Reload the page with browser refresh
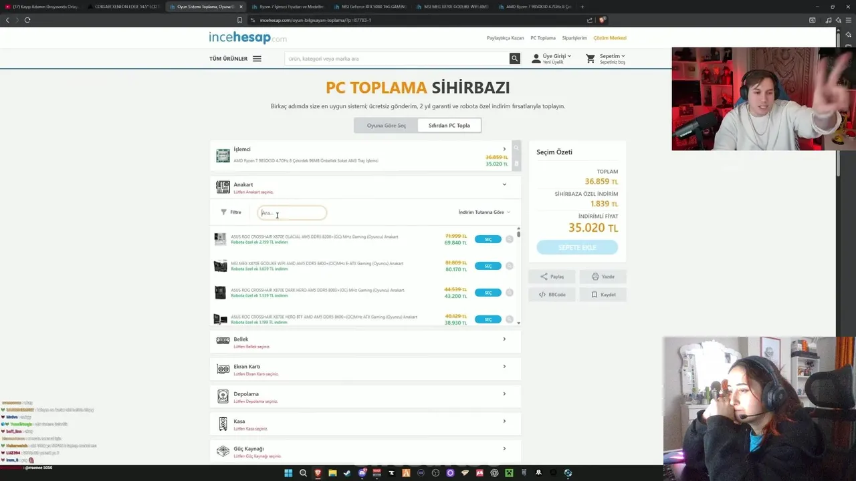 coord(27,20)
